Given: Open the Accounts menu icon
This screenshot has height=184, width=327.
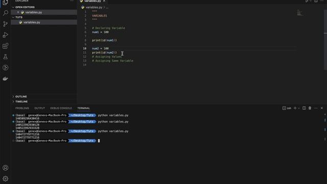Looking at the screenshot, I should [x=5, y=168].
